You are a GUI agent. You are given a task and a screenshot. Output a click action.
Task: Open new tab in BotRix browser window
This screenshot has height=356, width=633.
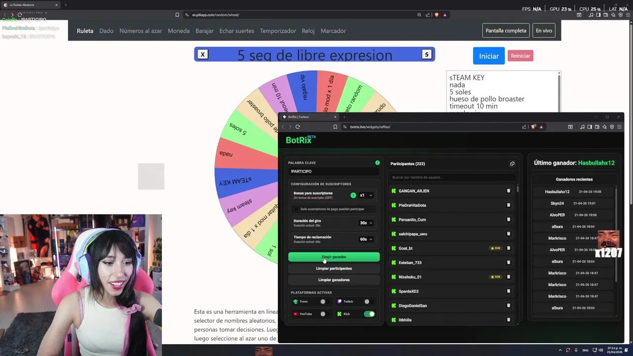344,117
